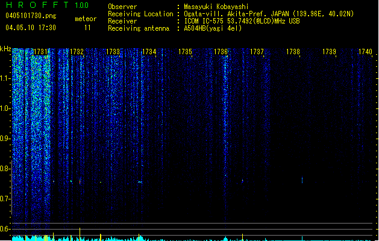Click the Receiving Location value text
The height and width of the screenshot is (241, 379).
coord(269,14)
